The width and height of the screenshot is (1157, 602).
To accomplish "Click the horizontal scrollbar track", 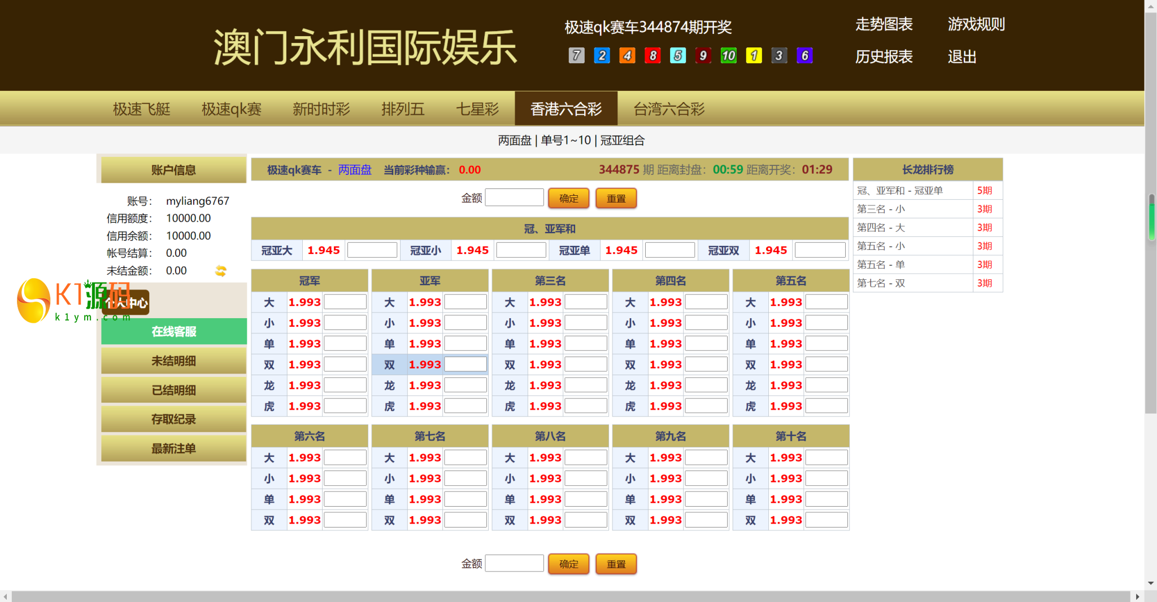I will [x=571, y=596].
